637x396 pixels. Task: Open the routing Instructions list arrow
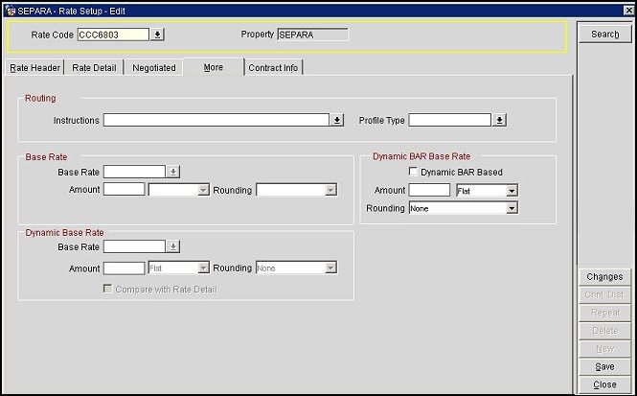[x=337, y=121]
